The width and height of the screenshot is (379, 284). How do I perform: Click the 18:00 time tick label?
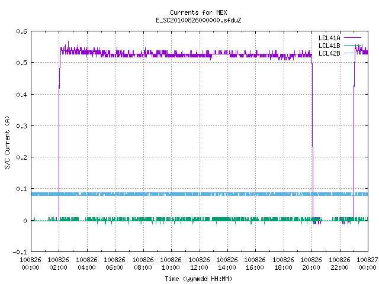point(283,267)
